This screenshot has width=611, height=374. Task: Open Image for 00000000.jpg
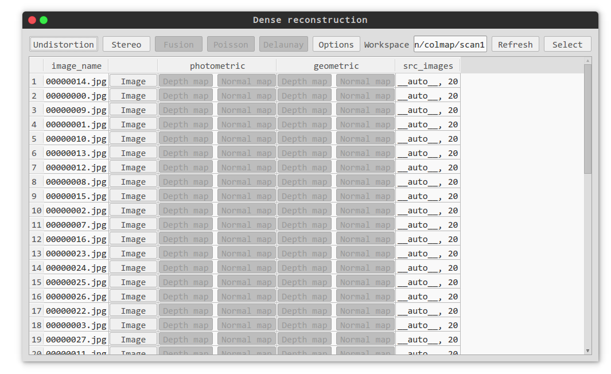[133, 95]
